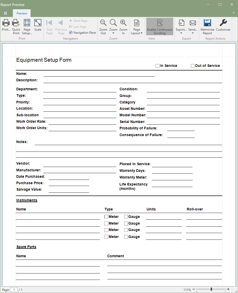Screen dimensions: 238x293
Task: Maximize the Report Preview window
Action: [x=220, y=4]
